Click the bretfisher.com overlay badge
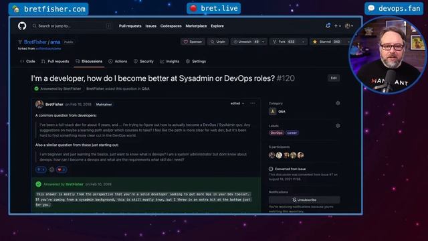Viewport: 428px width, 241px height. (x=49, y=9)
